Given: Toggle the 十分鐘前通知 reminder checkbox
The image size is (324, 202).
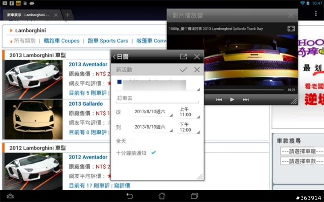Looking at the screenshot, I should click(x=153, y=153).
